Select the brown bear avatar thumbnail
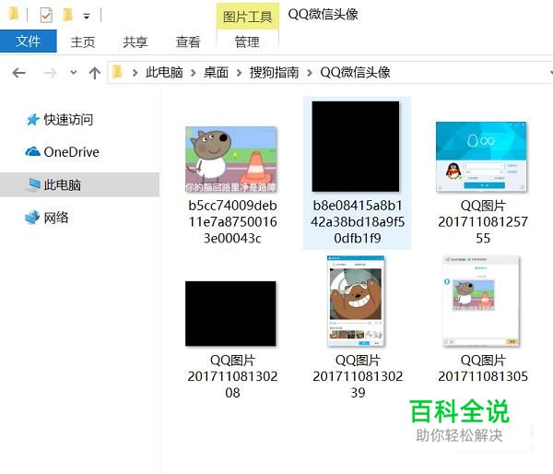Image resolution: width=553 pixels, height=474 pixels. [356, 301]
